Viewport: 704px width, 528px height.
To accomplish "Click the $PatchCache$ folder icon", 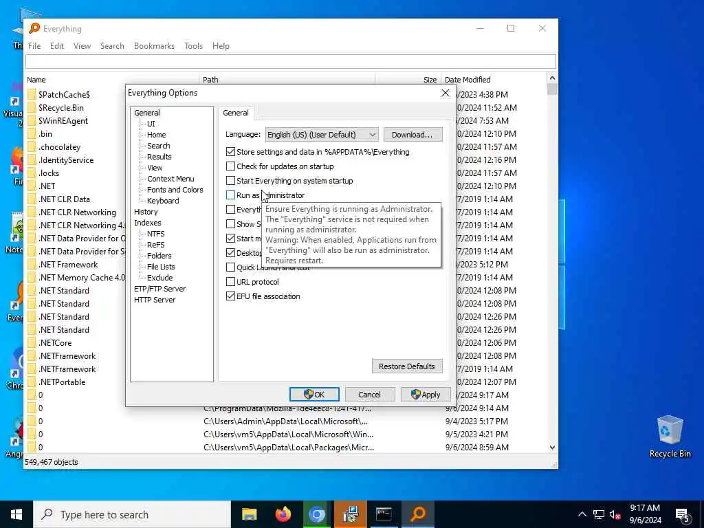I will [x=32, y=94].
